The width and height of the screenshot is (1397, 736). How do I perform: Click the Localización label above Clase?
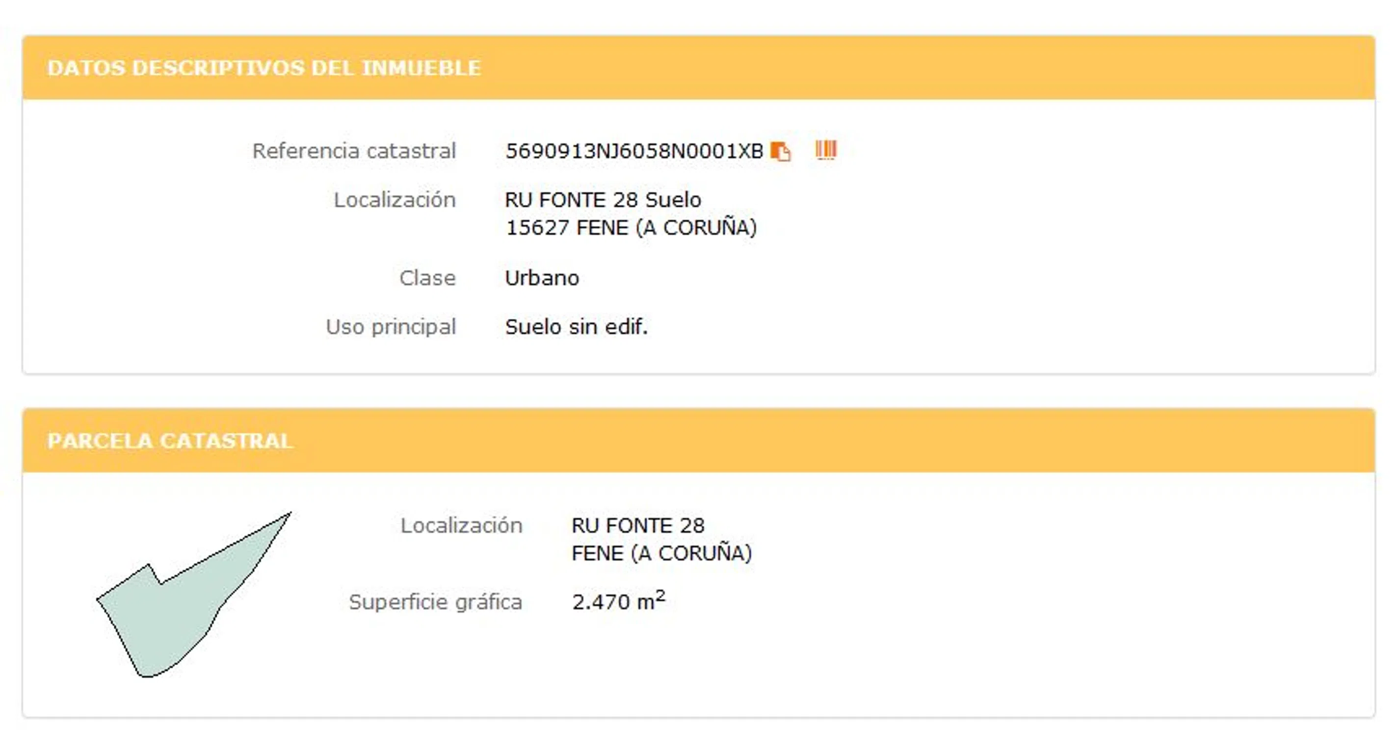pyautogui.click(x=394, y=200)
